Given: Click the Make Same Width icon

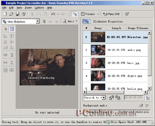Looking at the screenshot, I should [x=5, y=55].
